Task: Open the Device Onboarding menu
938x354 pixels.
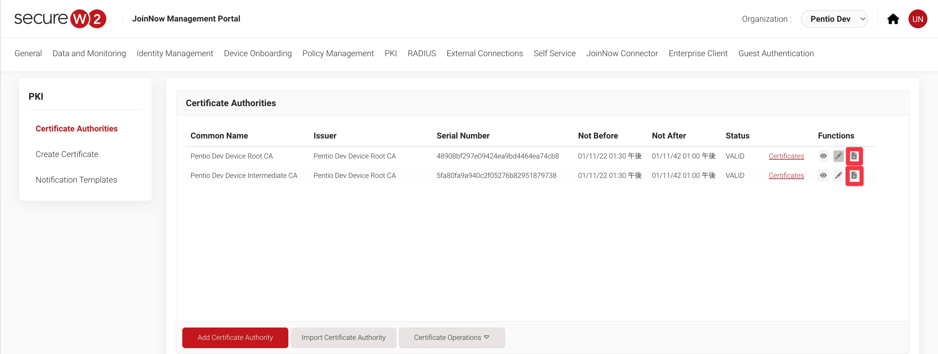Action: point(258,54)
